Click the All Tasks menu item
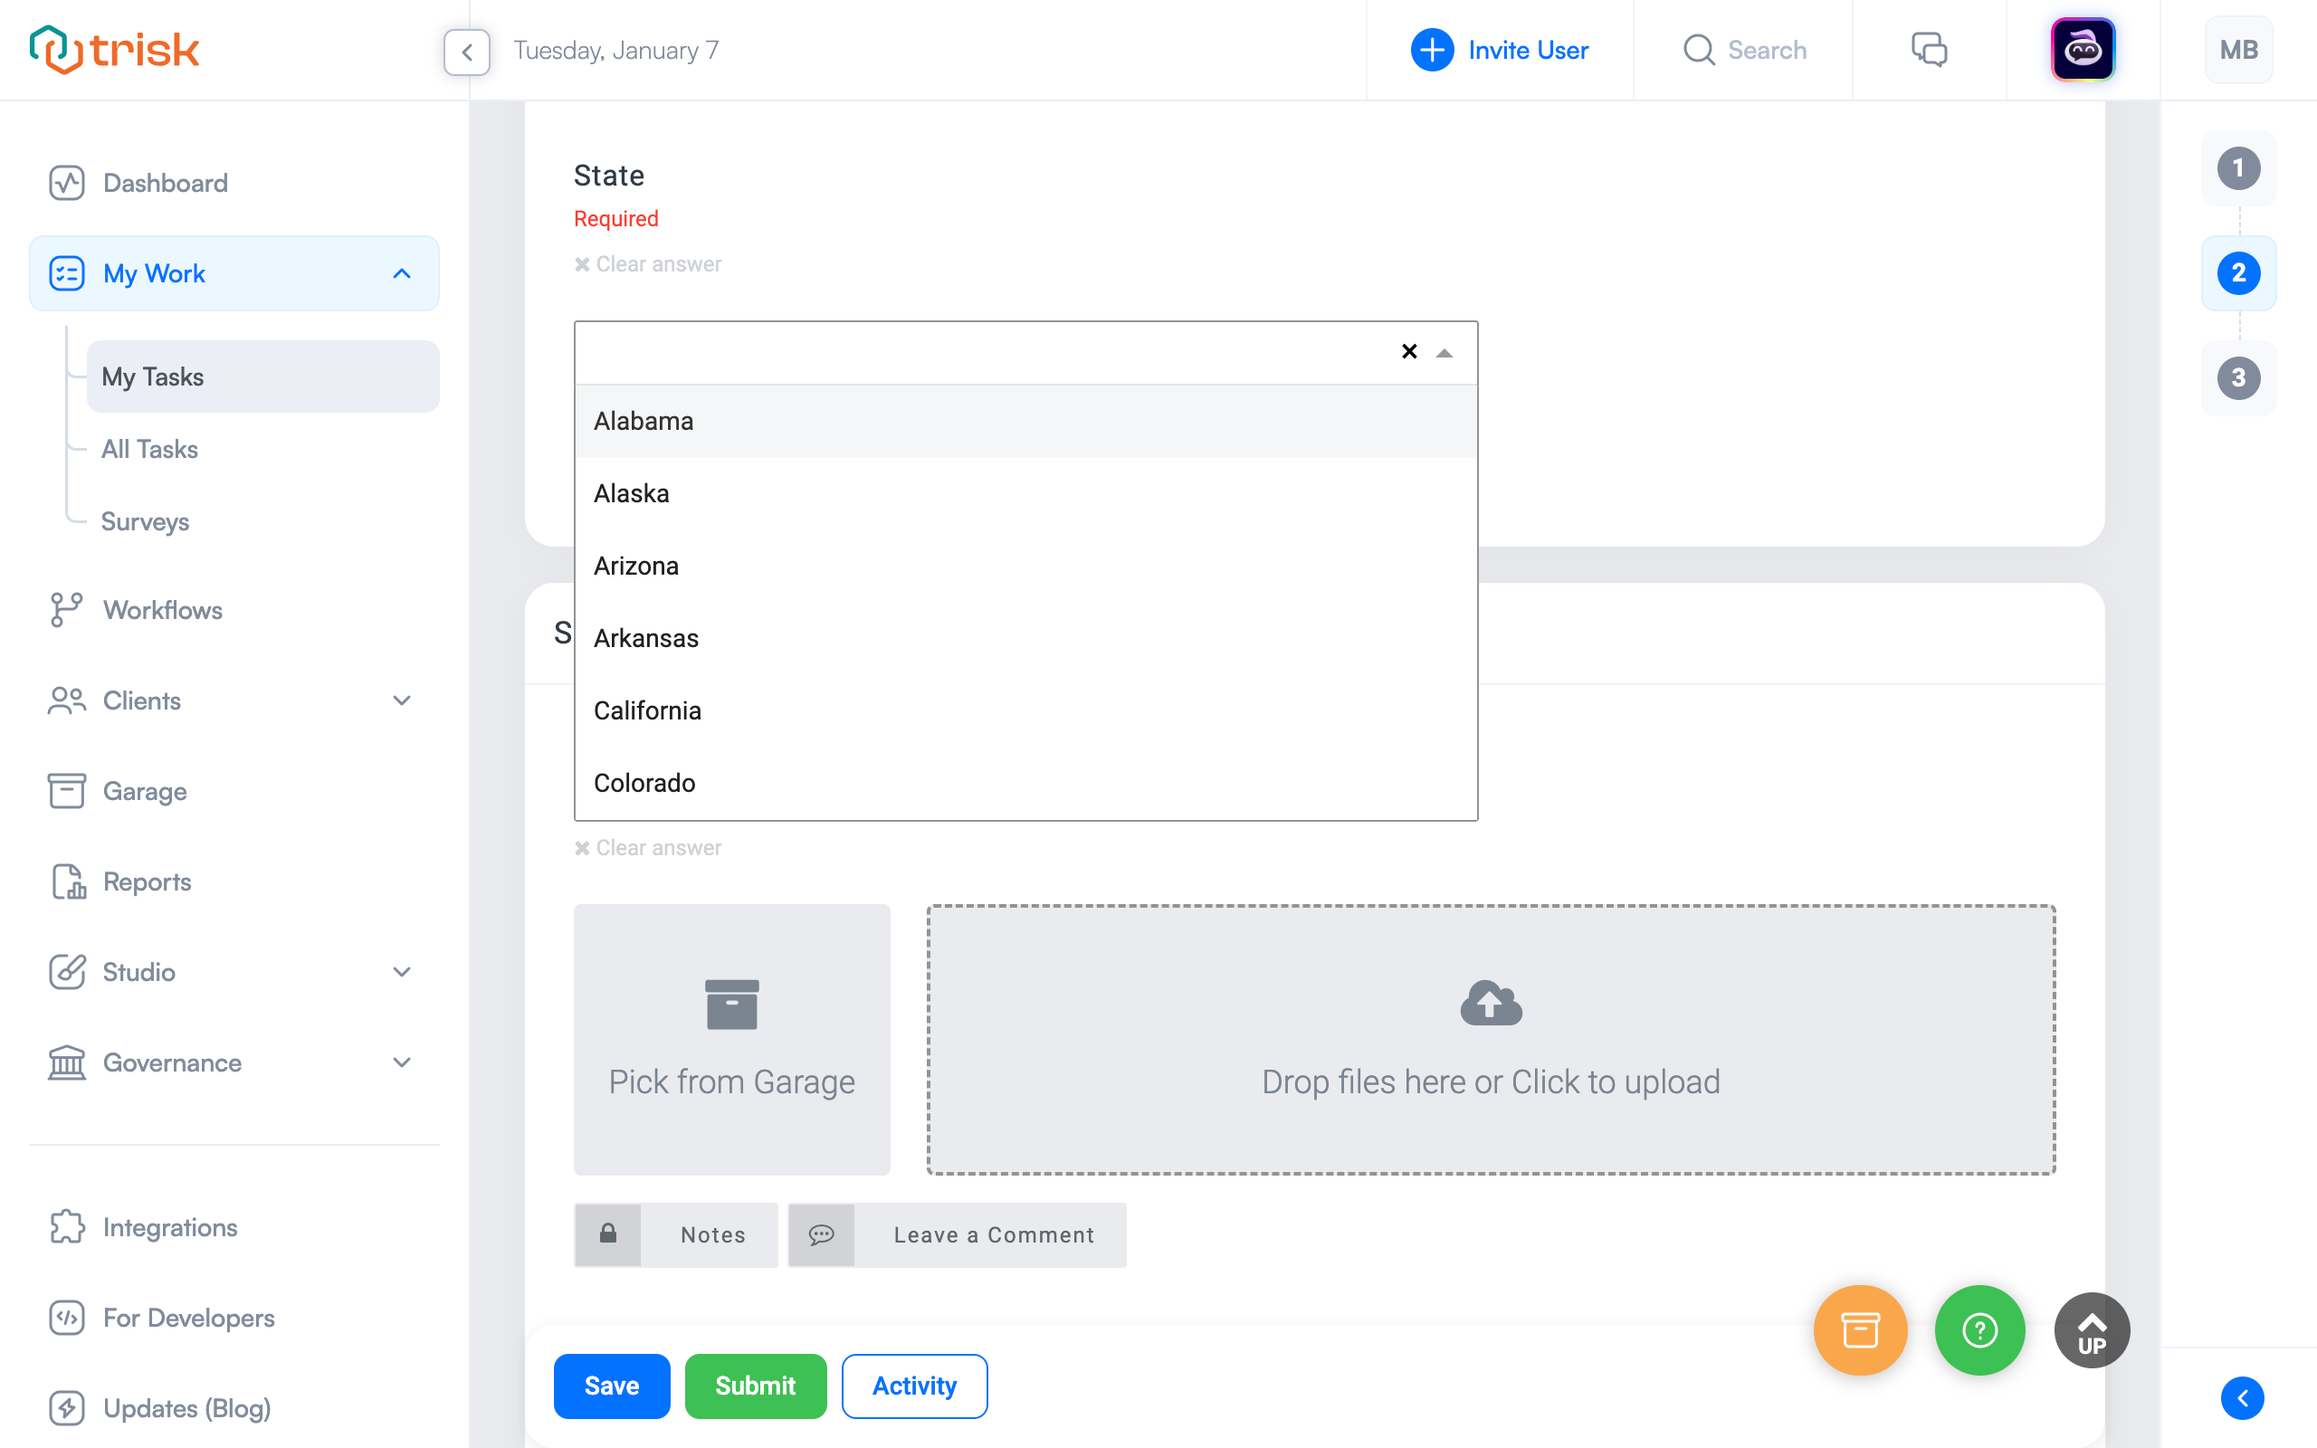Screen dimensions: 2317x1448 coord(148,449)
